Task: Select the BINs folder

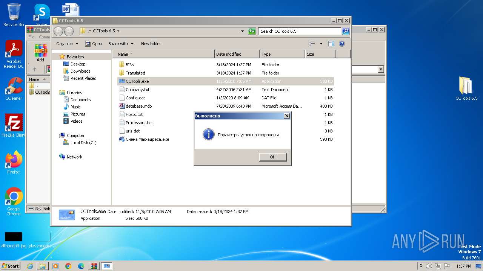Action: (x=226, y=65)
